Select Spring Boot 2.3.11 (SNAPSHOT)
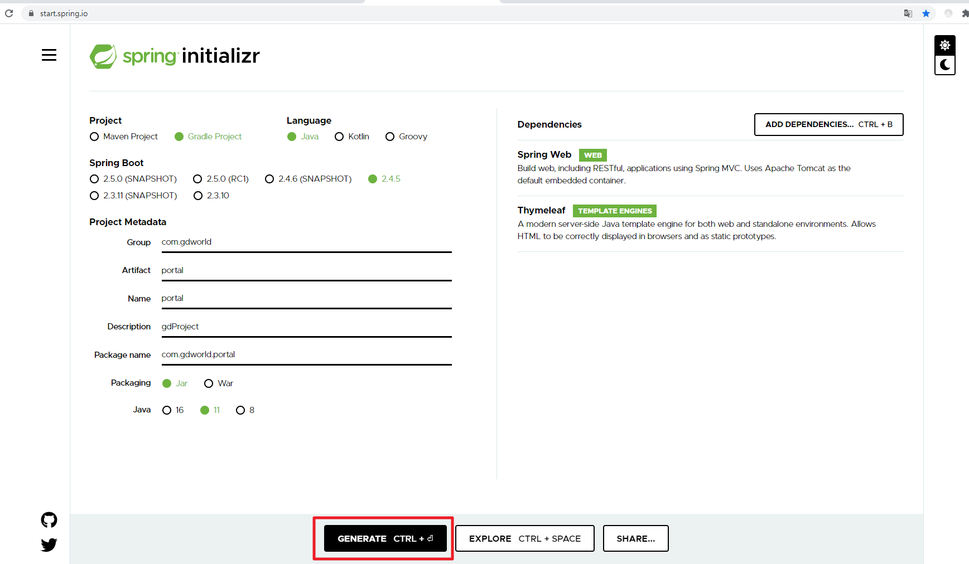 [x=133, y=196]
